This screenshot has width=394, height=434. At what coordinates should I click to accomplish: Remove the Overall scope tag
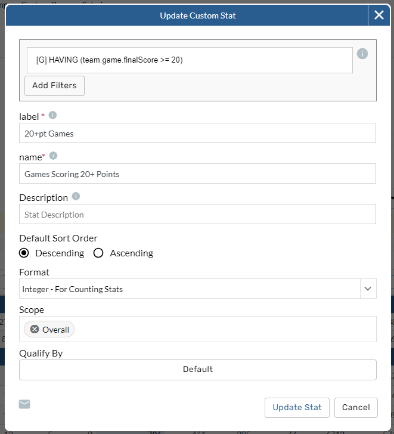click(x=35, y=329)
